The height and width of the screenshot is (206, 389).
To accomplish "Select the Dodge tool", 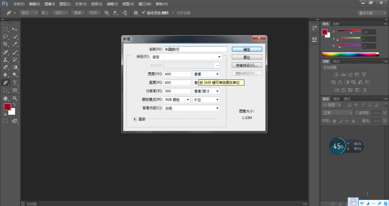I will 15,74.
